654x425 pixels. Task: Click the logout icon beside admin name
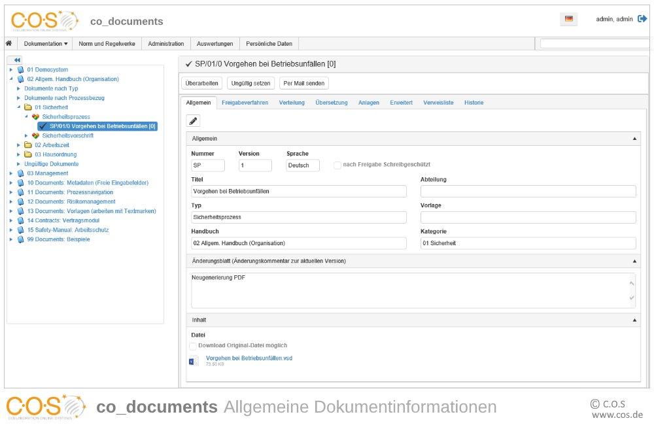(x=642, y=19)
